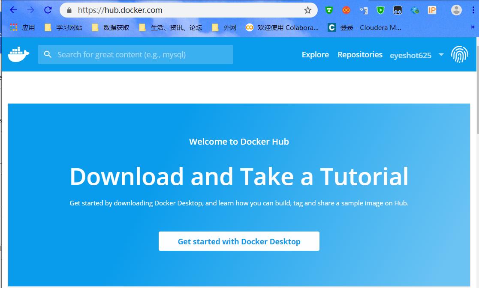Open the orange infinity extension icon
The width and height of the screenshot is (479, 288).
[346, 10]
